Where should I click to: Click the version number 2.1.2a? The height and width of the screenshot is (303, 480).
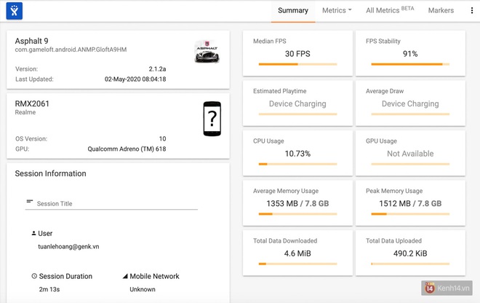pyautogui.click(x=157, y=69)
